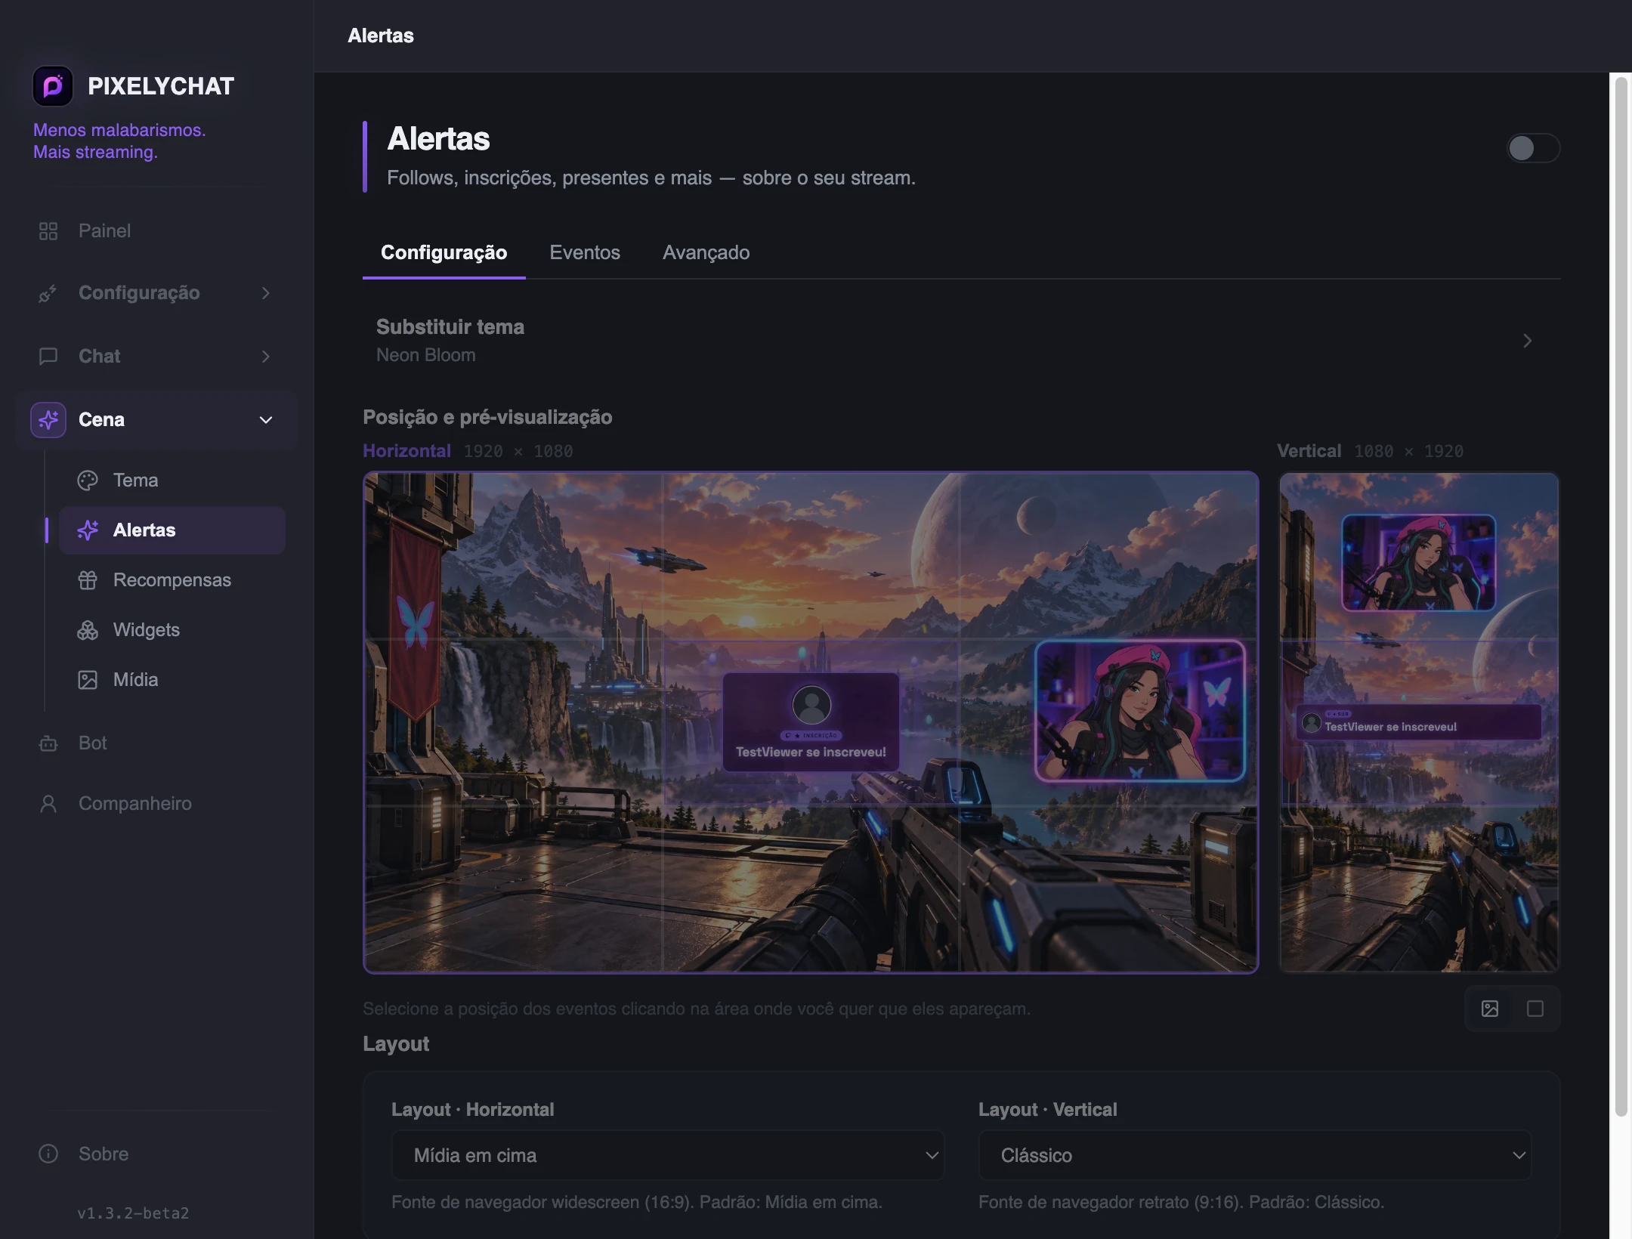Click the Companheiro person icon

point(48,804)
